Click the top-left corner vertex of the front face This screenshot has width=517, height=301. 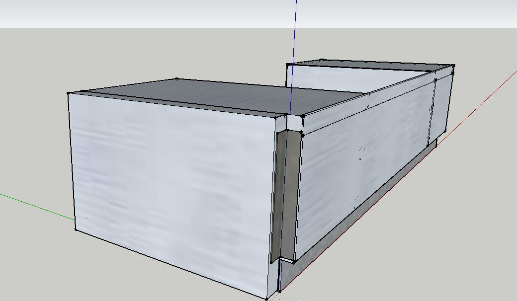tap(68, 93)
